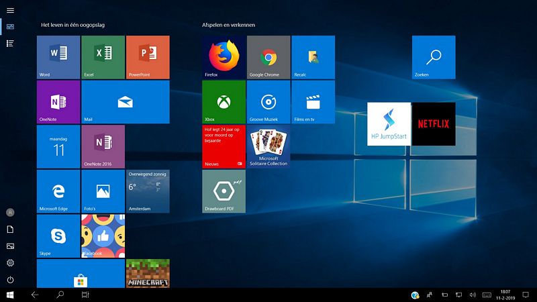The width and height of the screenshot is (537, 302).
Task: Open Microsoft Edge tile
Action: point(58,191)
